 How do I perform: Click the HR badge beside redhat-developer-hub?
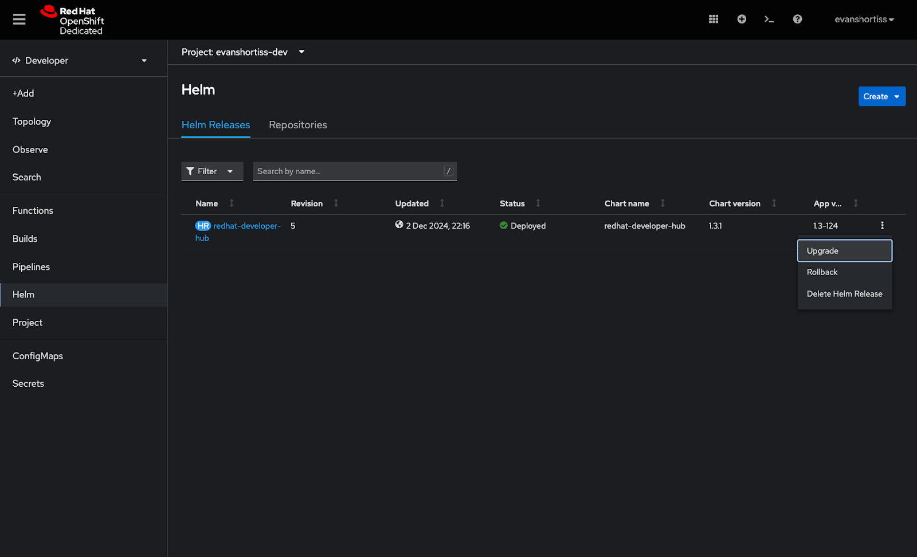click(x=203, y=226)
